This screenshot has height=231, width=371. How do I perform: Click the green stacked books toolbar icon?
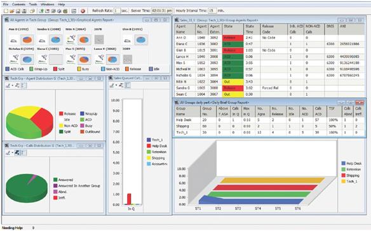click(65, 11)
